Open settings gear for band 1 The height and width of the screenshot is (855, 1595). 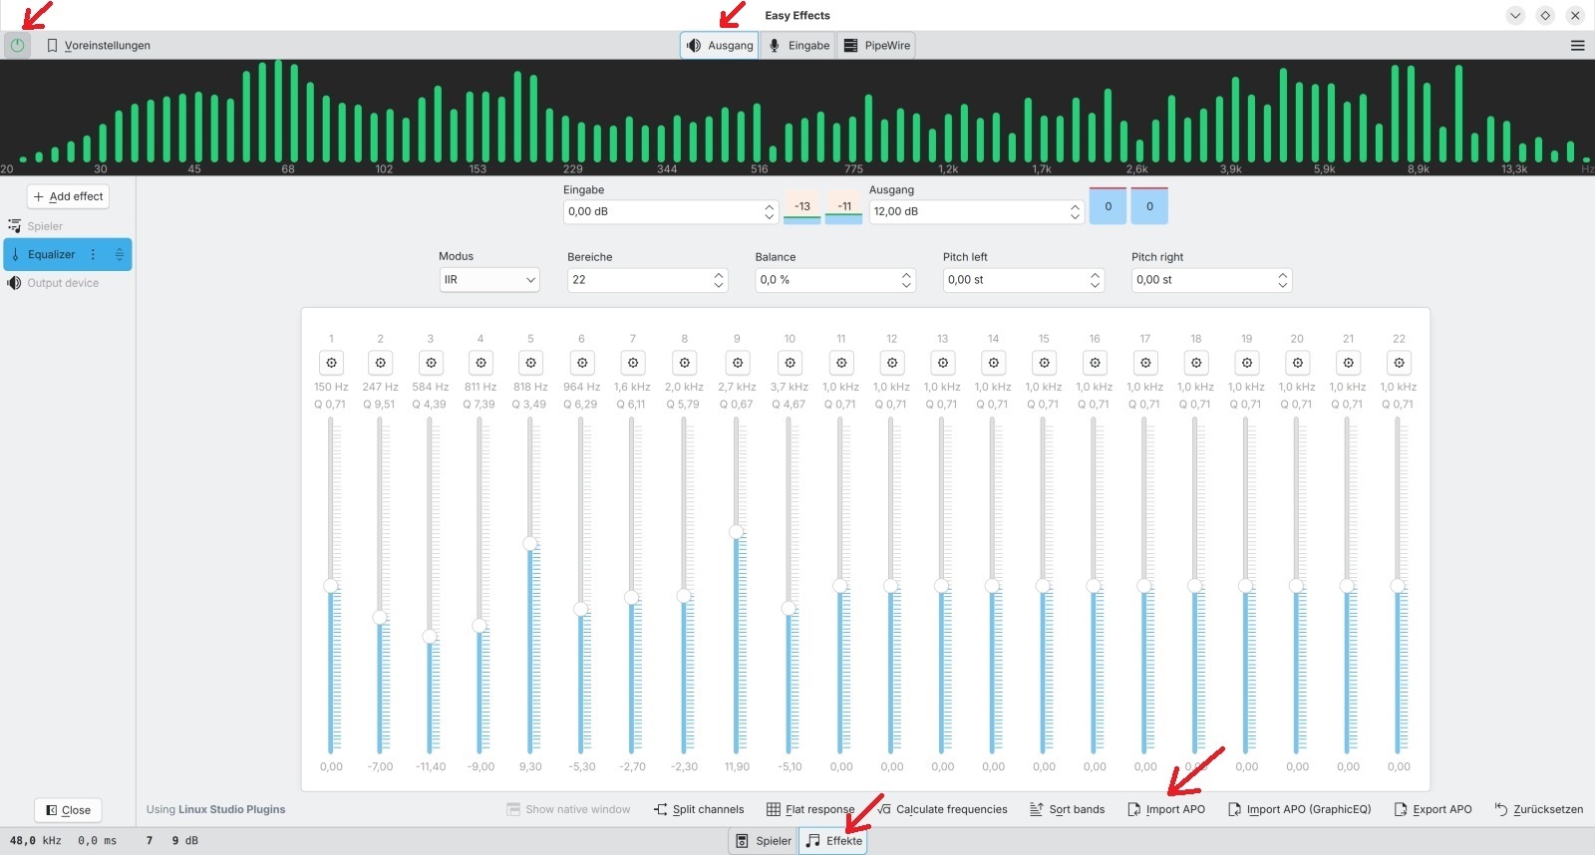pos(332,363)
